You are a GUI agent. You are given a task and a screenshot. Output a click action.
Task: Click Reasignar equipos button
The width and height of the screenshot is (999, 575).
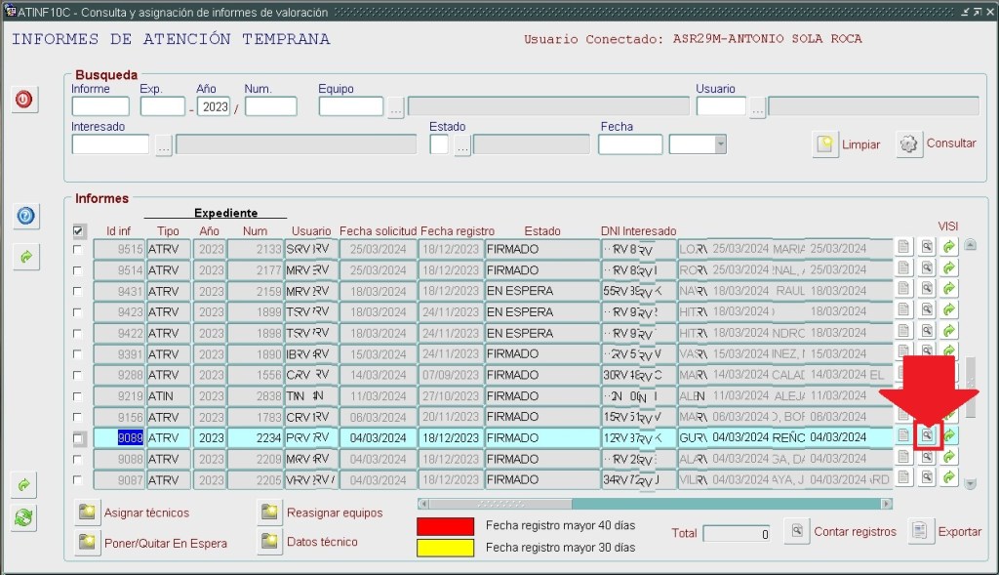[270, 513]
